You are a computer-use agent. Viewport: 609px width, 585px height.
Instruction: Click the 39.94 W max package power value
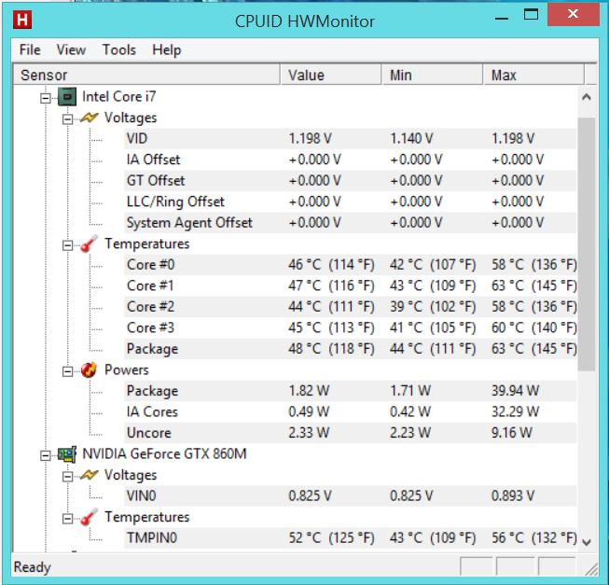point(516,391)
